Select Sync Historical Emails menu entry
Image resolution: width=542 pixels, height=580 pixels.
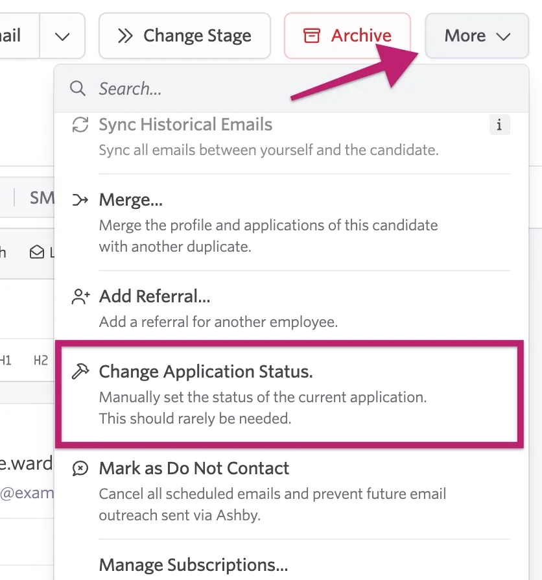click(x=291, y=138)
